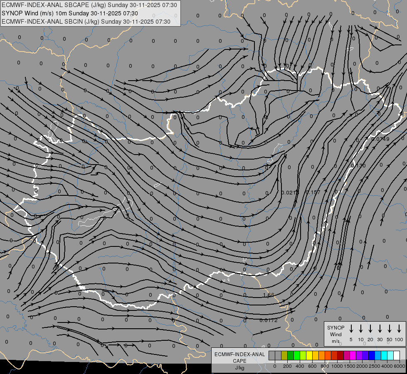Click the 0.0215 value on the map
The height and width of the screenshot is (374, 407).
pos(290,192)
